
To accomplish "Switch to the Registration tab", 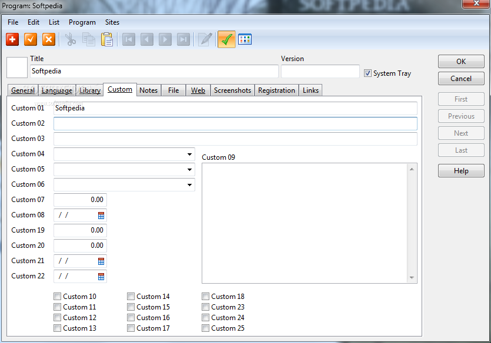I will (x=276, y=90).
